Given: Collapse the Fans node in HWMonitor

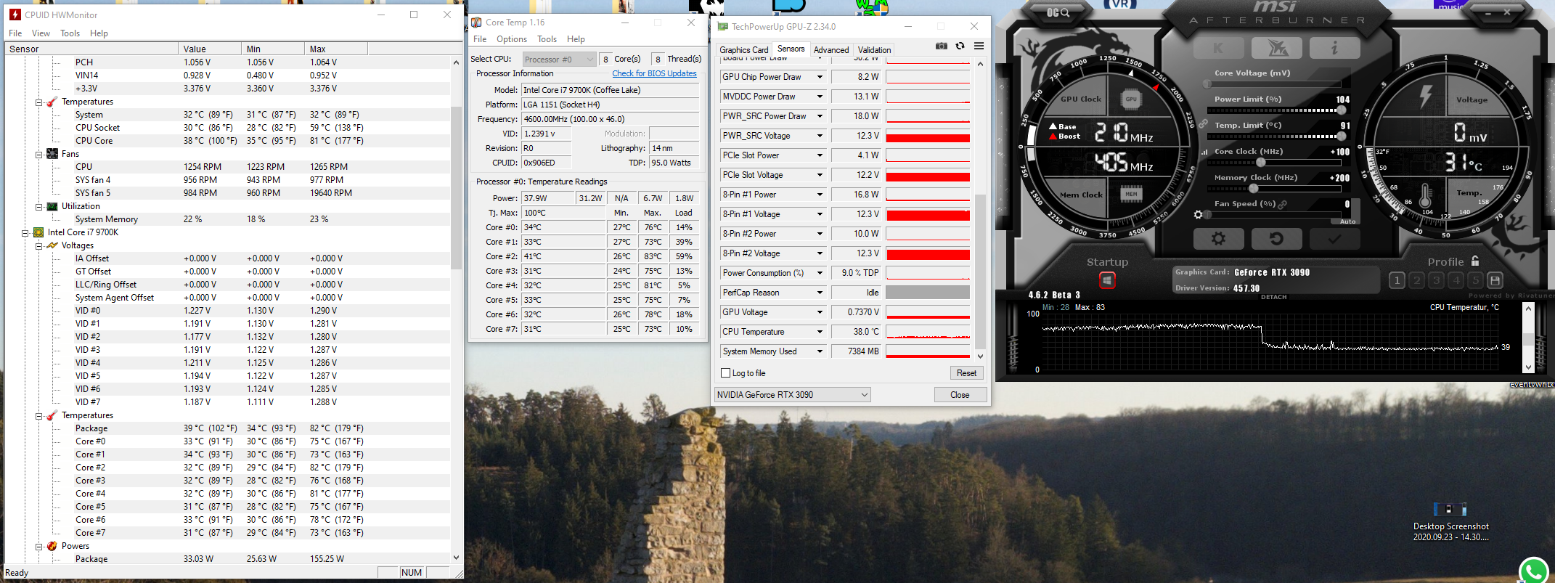Looking at the screenshot, I should pyautogui.click(x=39, y=155).
